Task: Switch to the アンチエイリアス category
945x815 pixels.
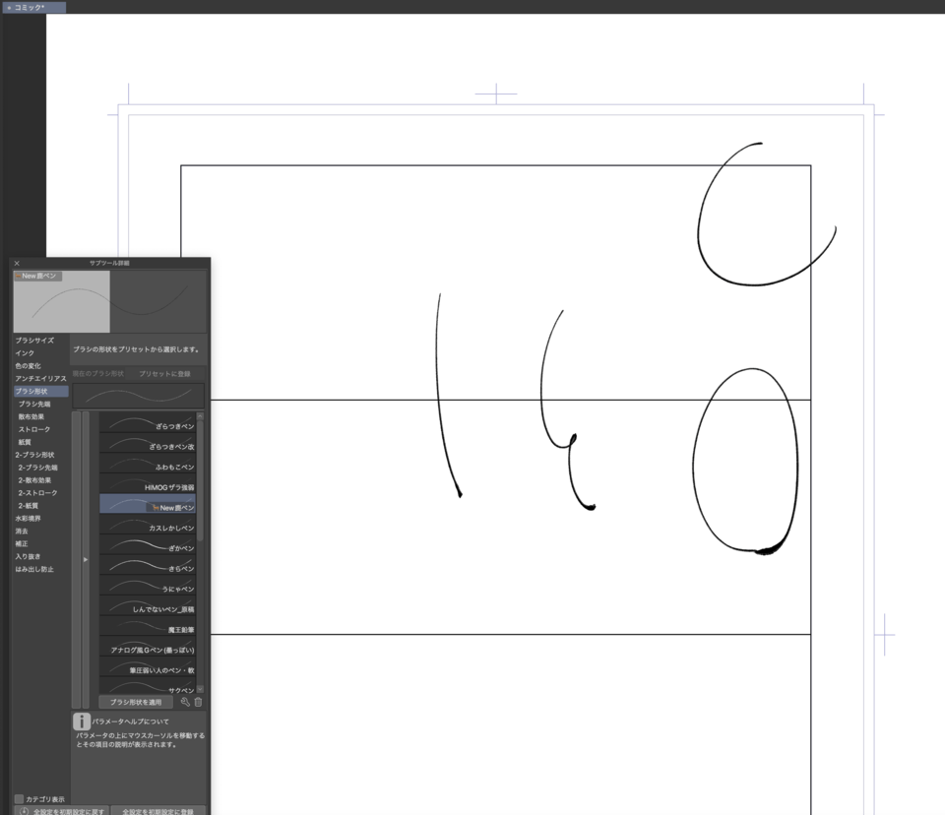Action: [x=37, y=378]
